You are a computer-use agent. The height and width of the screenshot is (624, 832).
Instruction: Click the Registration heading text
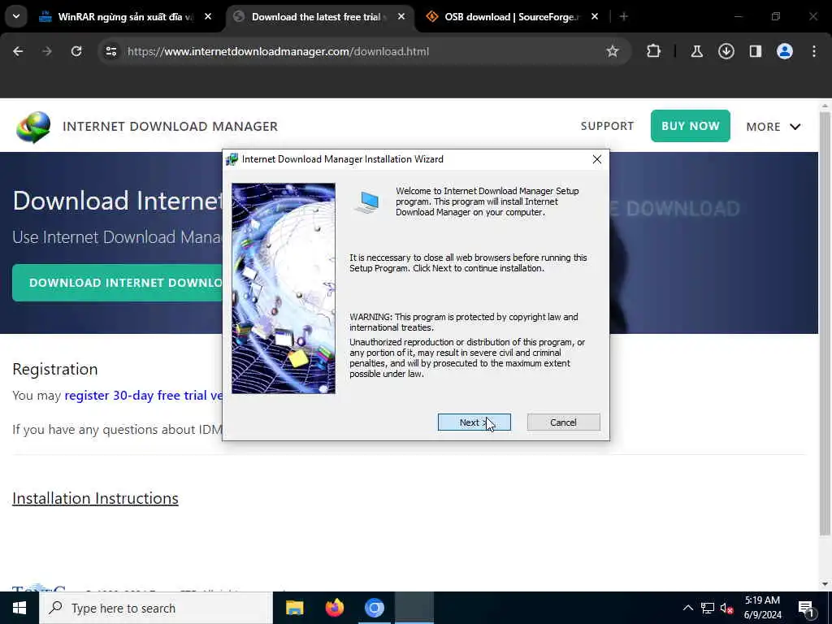pyautogui.click(x=55, y=369)
